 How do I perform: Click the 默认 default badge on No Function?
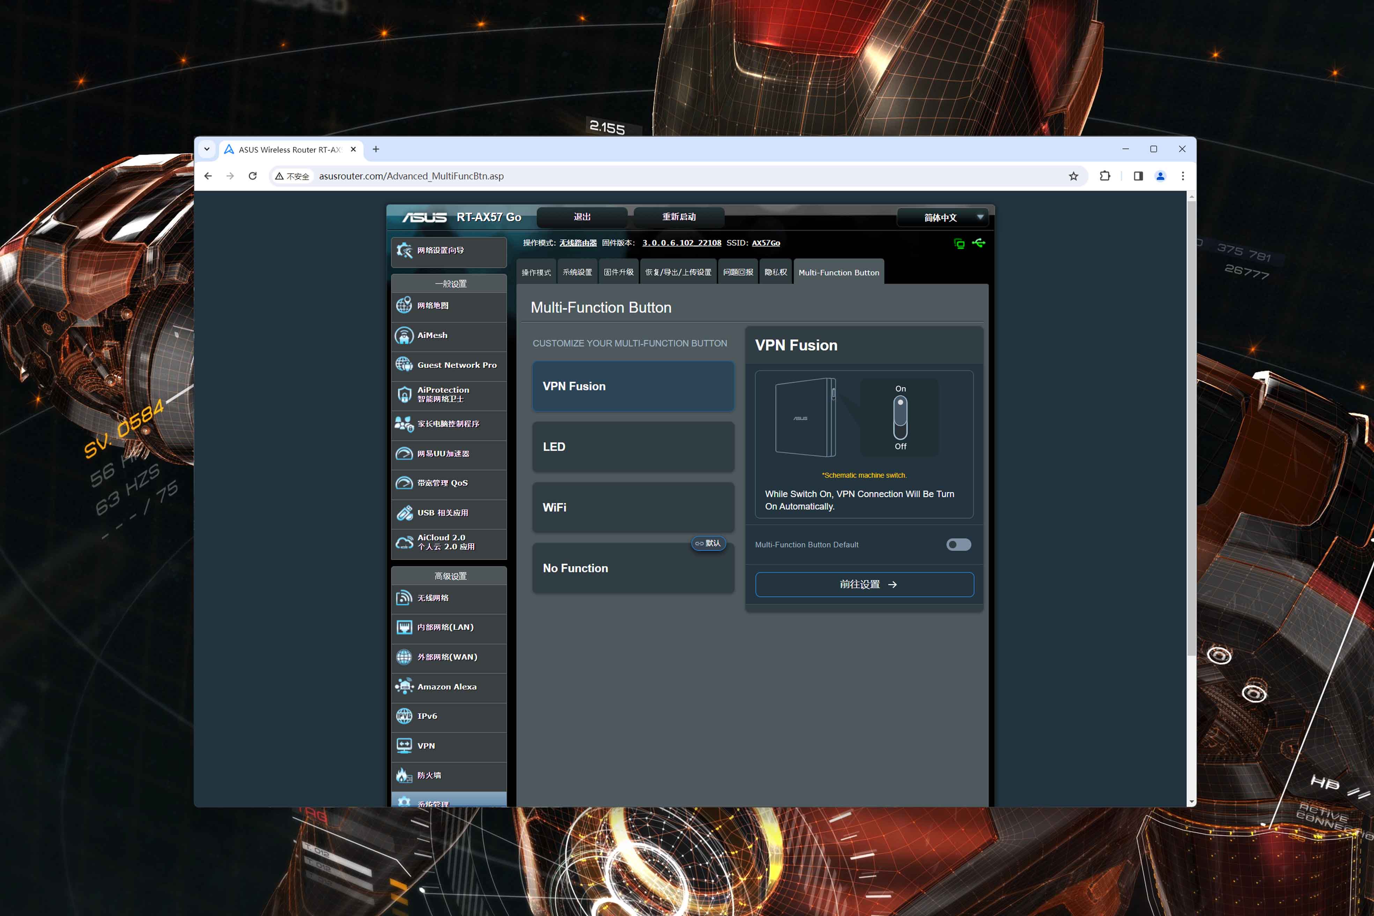(708, 543)
